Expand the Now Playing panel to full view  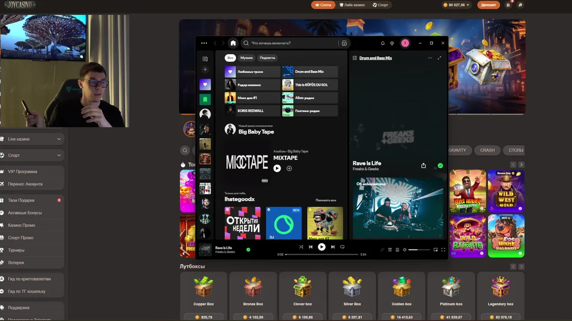[x=439, y=58]
